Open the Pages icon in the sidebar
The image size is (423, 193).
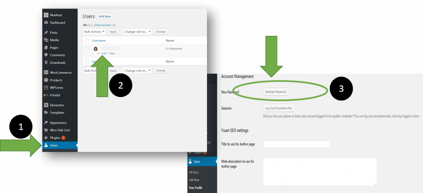pyautogui.click(x=46, y=48)
